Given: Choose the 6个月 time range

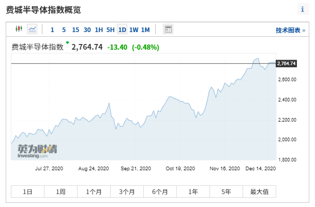Looking at the screenshot, I should pyautogui.click(x=160, y=191).
